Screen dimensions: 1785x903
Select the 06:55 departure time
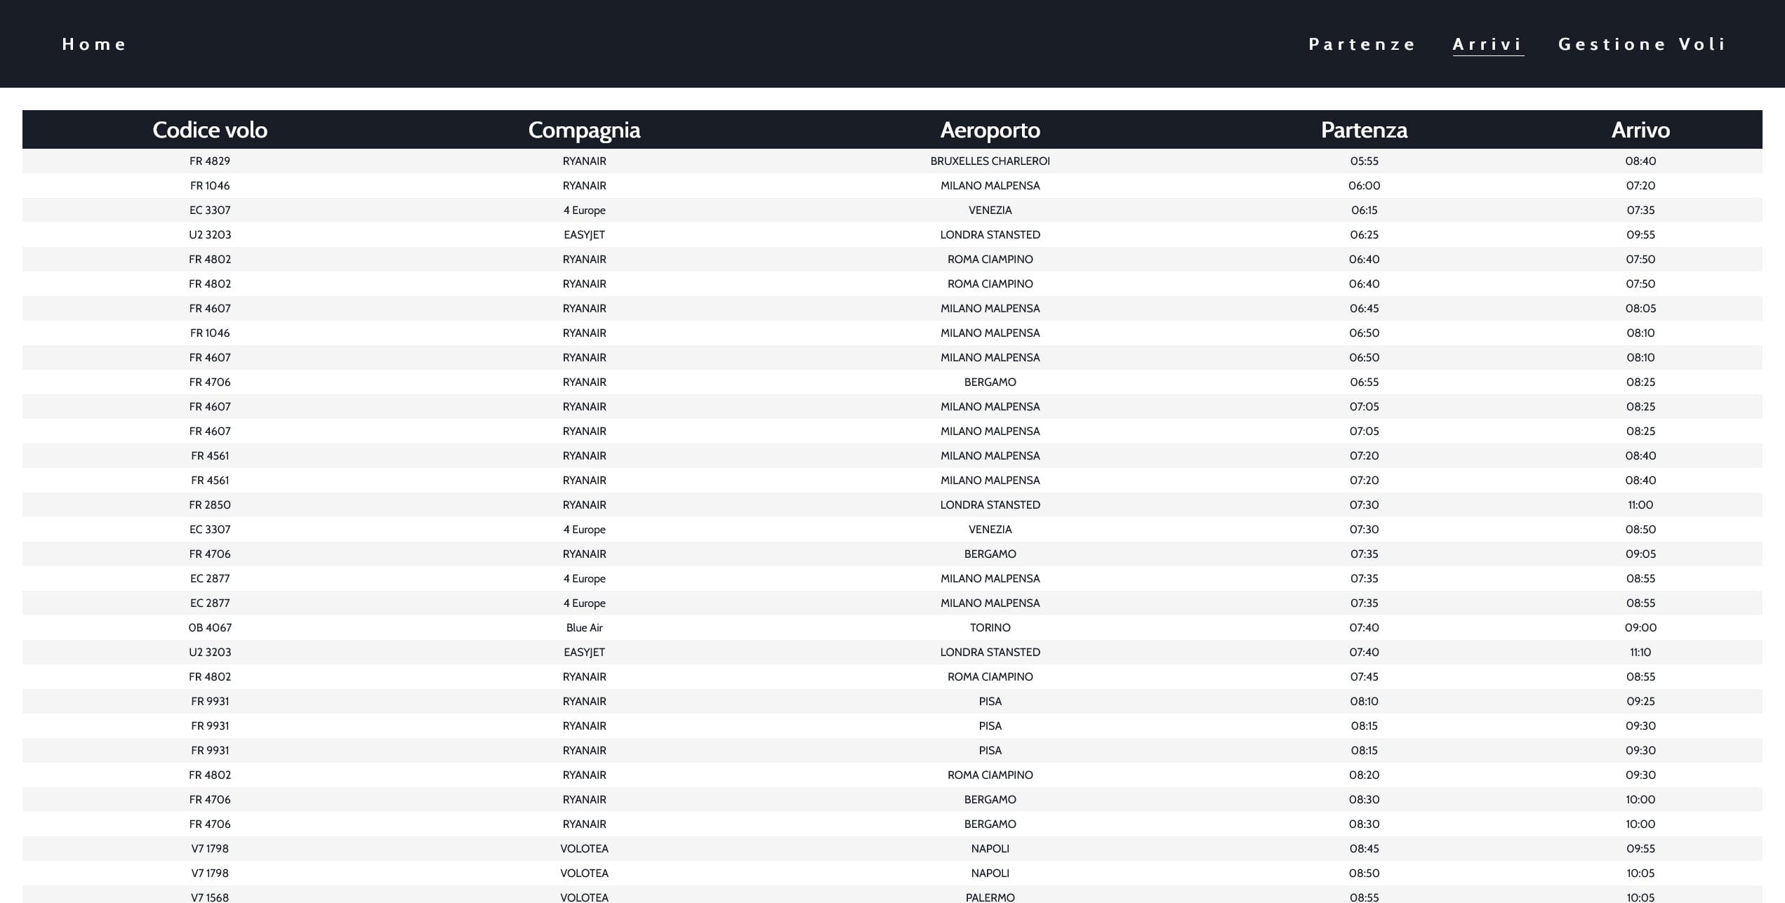click(1364, 382)
